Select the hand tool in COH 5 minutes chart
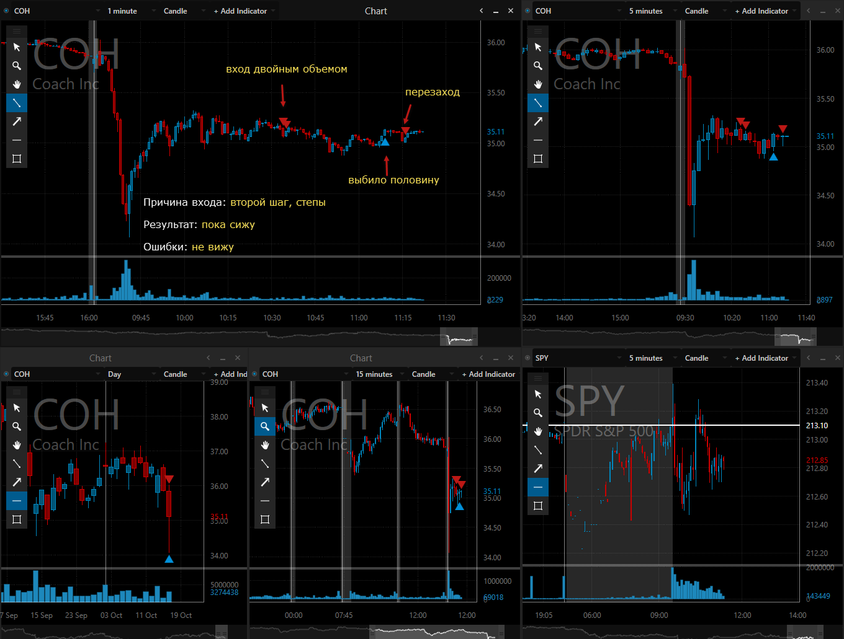 [538, 84]
